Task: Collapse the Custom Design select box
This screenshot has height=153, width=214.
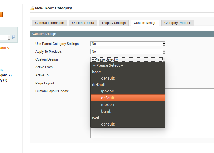Action: point(128,59)
